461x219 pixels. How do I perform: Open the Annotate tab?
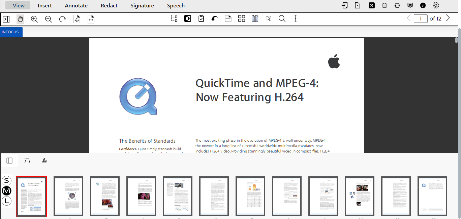pyautogui.click(x=76, y=5)
